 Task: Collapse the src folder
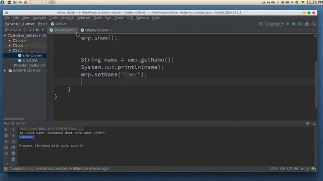point(10,50)
